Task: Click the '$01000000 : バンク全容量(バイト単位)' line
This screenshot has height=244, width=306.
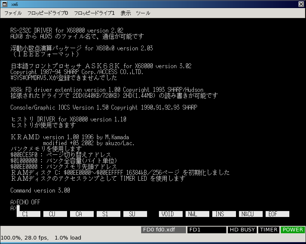Action: (64, 161)
